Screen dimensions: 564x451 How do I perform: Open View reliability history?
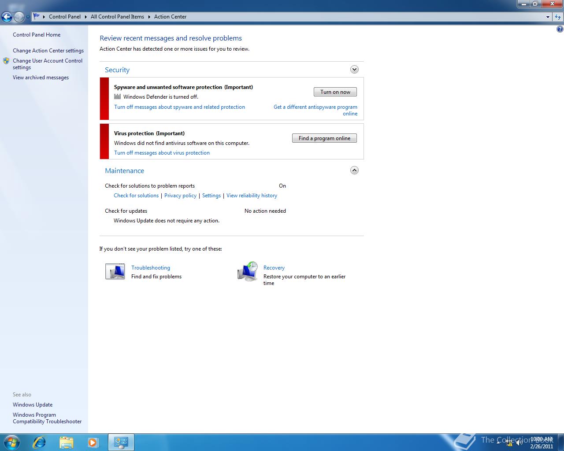[x=252, y=196]
